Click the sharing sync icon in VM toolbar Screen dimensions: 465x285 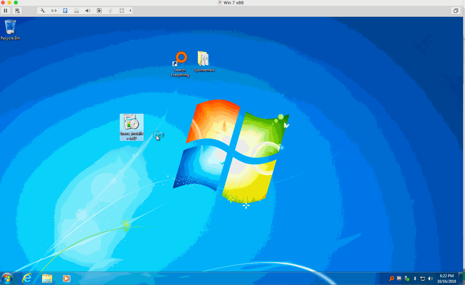coord(122,11)
